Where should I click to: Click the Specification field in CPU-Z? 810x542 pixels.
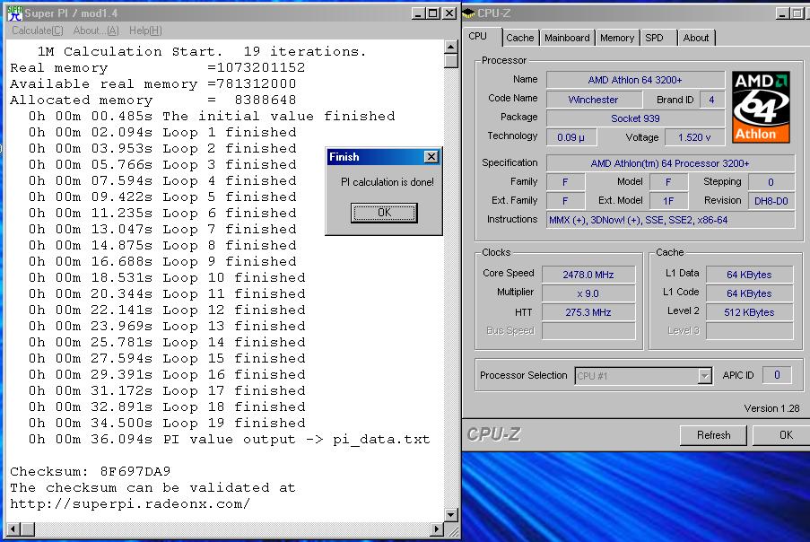coord(671,163)
